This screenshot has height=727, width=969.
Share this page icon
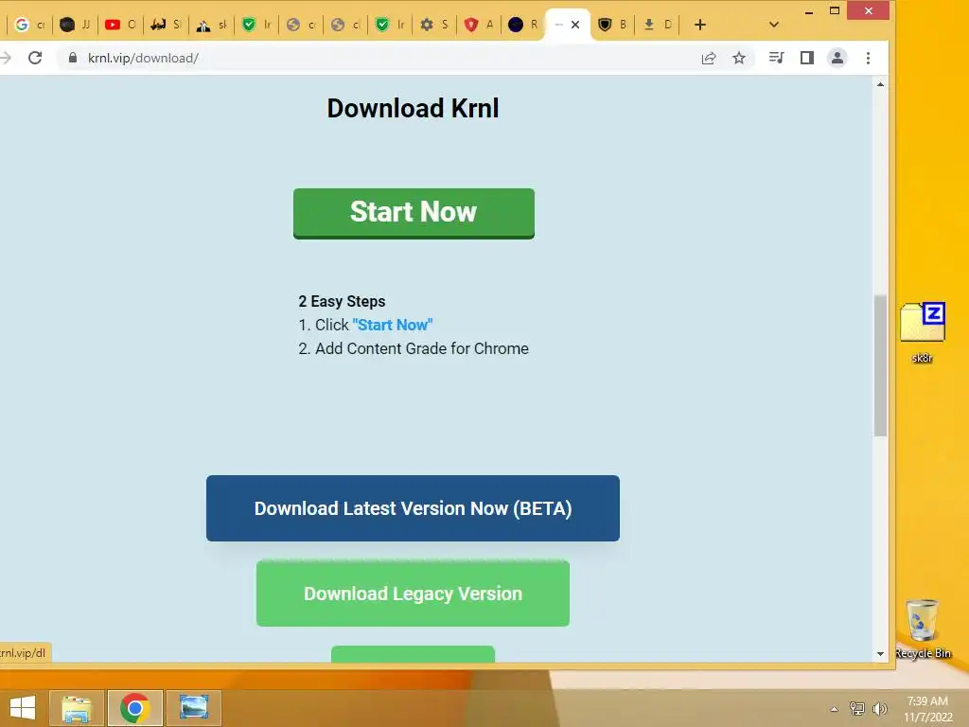click(x=709, y=58)
